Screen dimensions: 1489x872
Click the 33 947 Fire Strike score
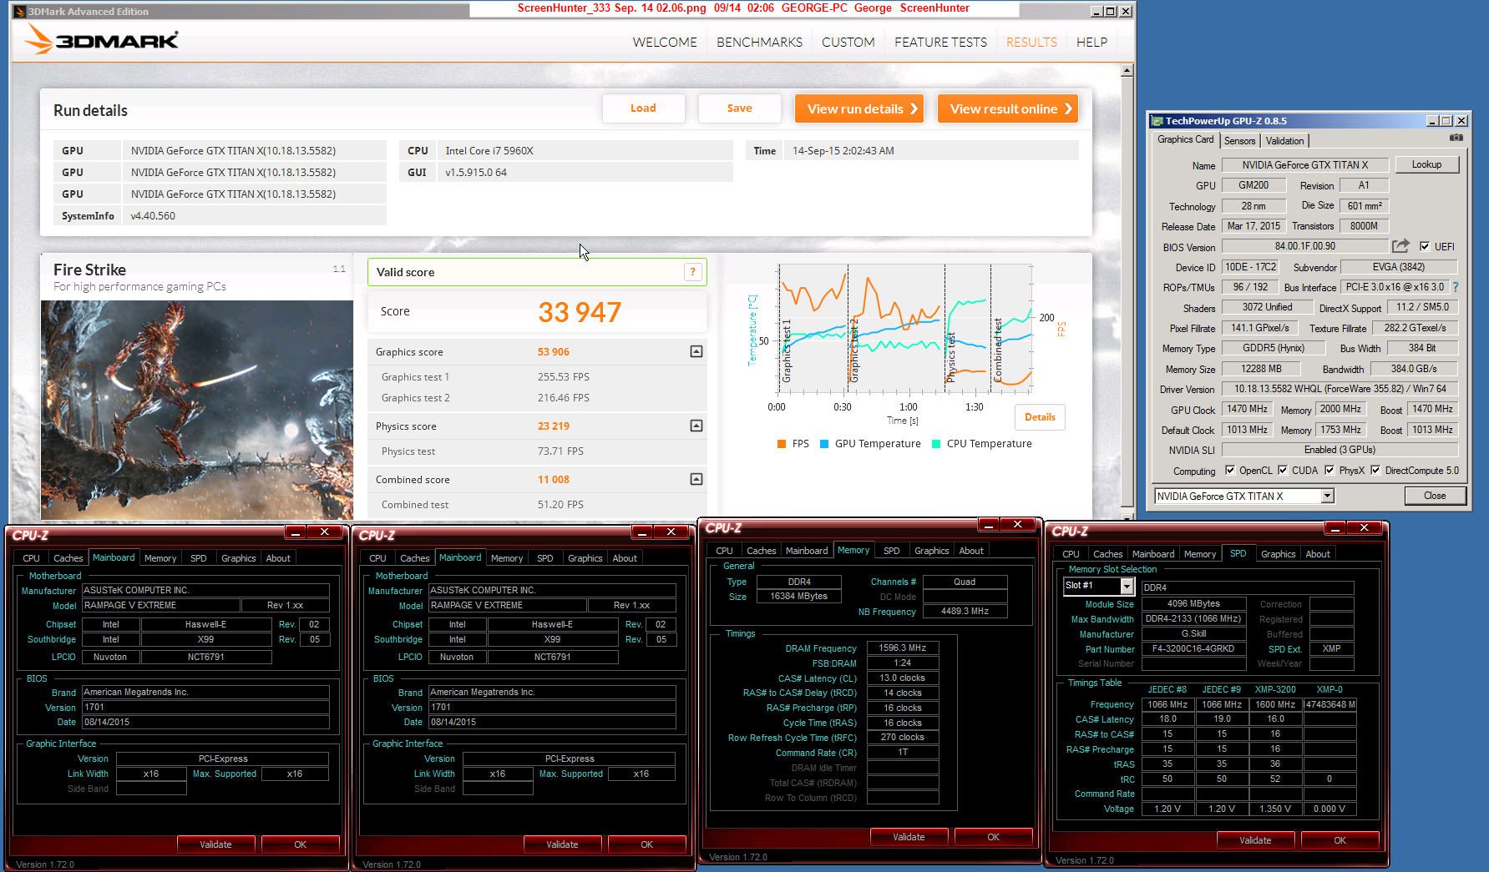pyautogui.click(x=580, y=312)
